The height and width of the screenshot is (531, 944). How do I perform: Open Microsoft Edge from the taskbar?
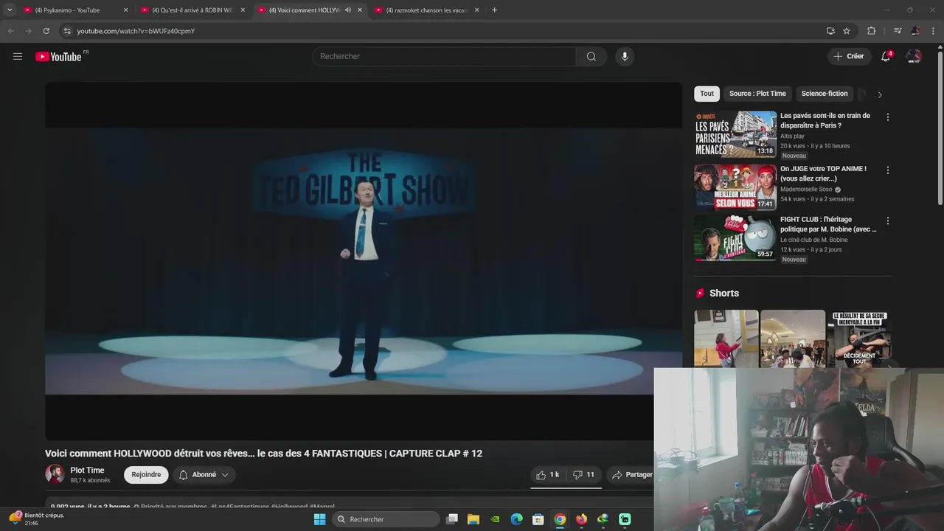point(517,519)
